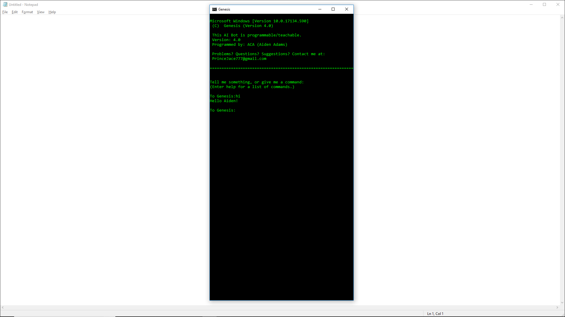Click Notepad horizontal scrollbar right arrow
This screenshot has width=565, height=317.
click(557, 308)
